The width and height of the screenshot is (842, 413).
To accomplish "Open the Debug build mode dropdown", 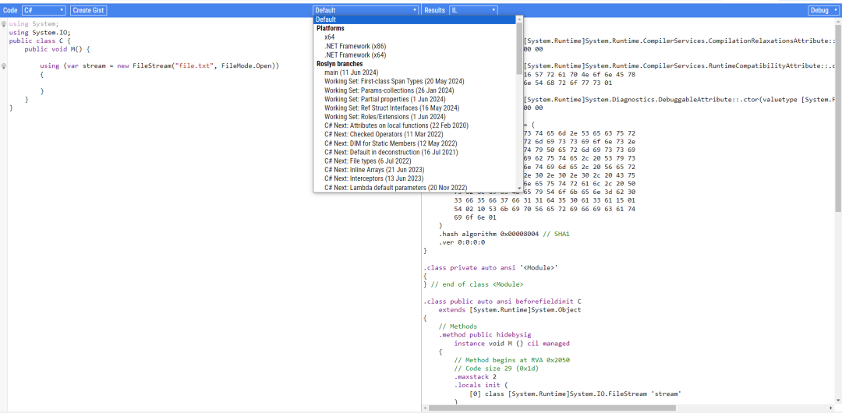I will pos(823,10).
